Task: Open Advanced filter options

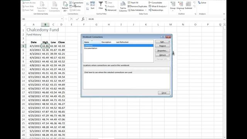Action: [x=110, y=10]
